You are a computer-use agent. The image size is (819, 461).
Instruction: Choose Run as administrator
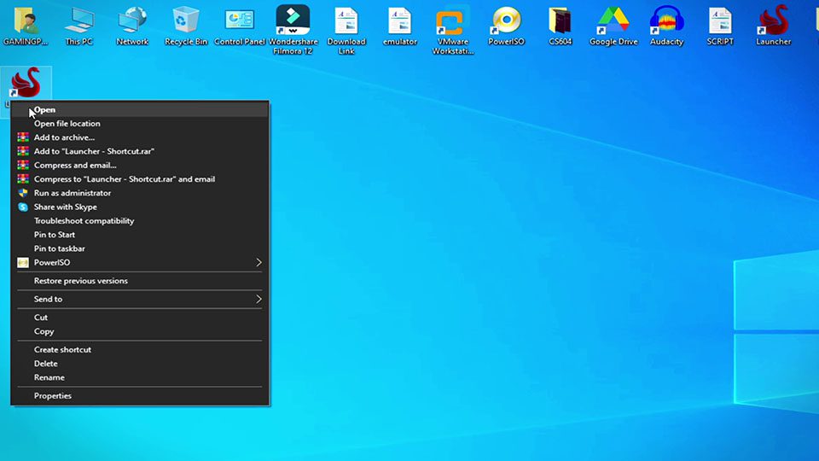[x=140, y=193]
